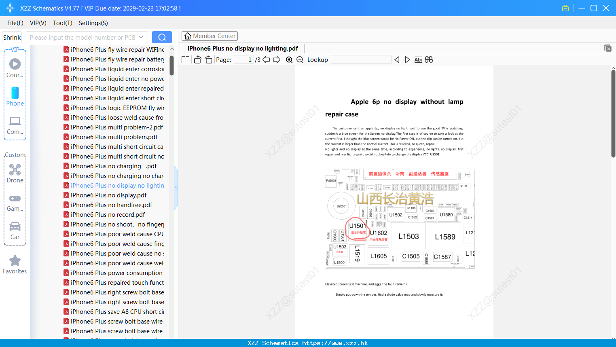Open iPhone6 Plus multi problem-2.pdf
Image resolution: width=616 pixels, height=347 pixels.
tap(113, 127)
